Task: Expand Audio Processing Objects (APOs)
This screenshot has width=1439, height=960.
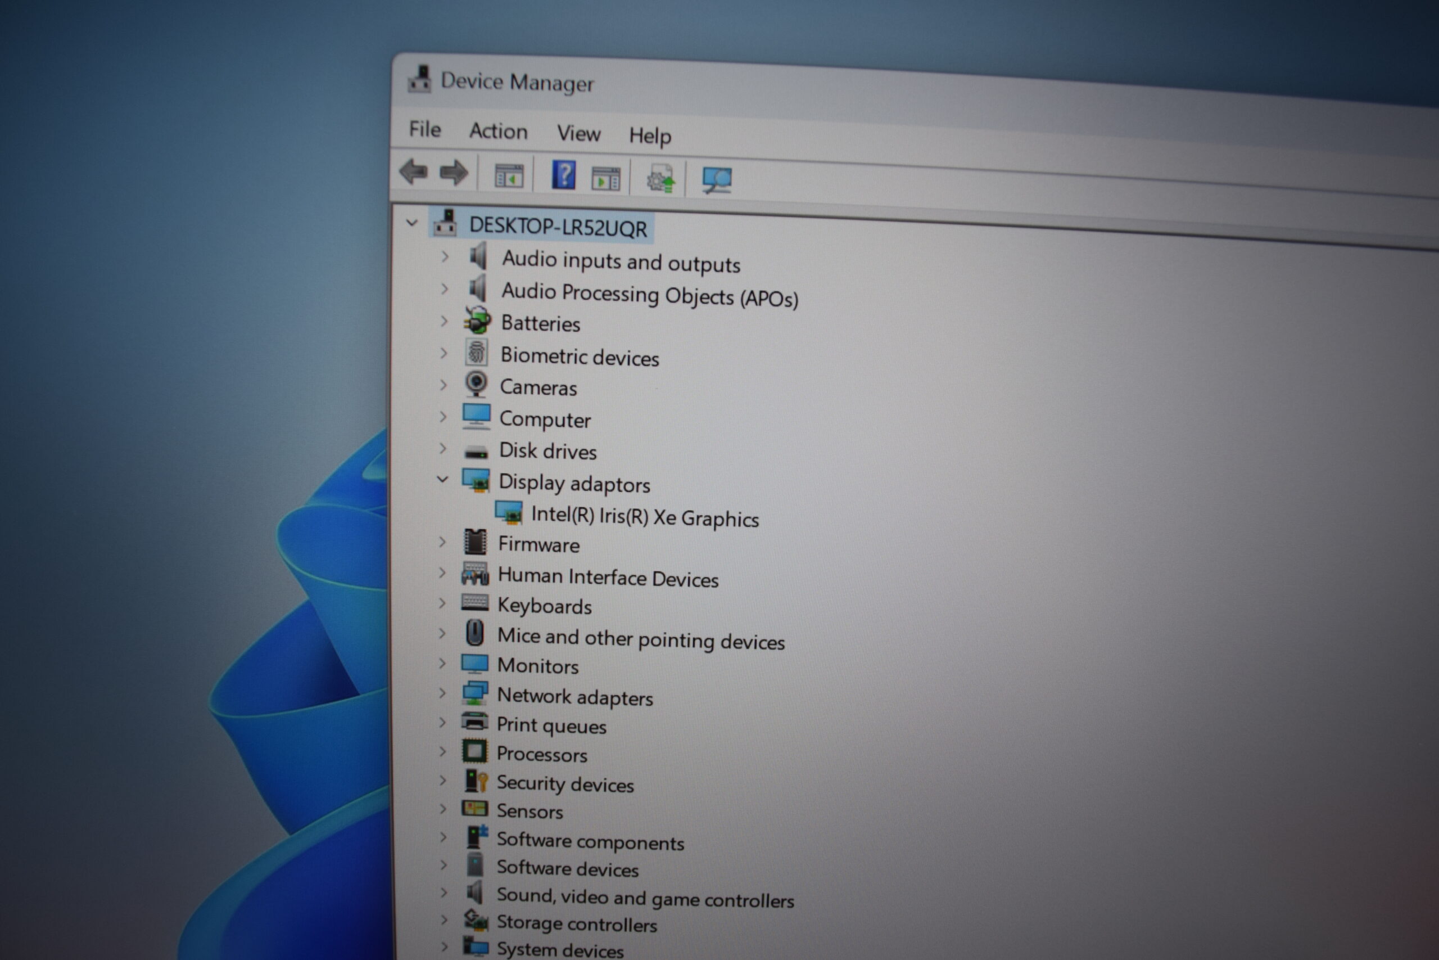Action: (445, 289)
